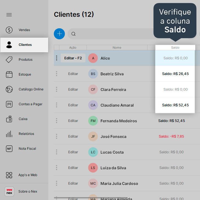The height and width of the screenshot is (200, 200).
Task: Click Claudiane Amaral's balance R$ 52,45
Action: 175,105
